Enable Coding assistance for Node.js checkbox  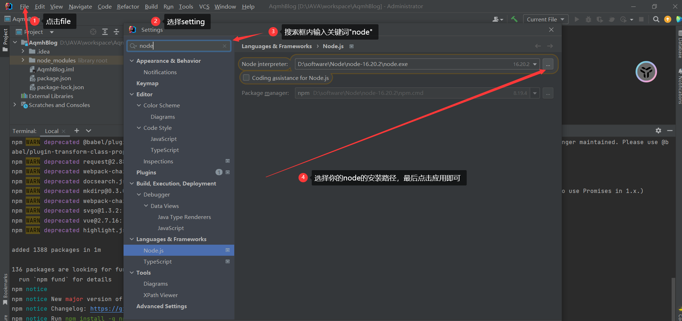tap(246, 78)
